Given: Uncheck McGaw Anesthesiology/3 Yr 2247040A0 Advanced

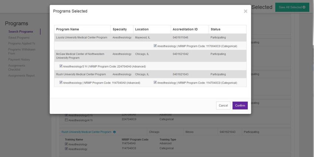Looking at the screenshot, I should pos(61,66).
